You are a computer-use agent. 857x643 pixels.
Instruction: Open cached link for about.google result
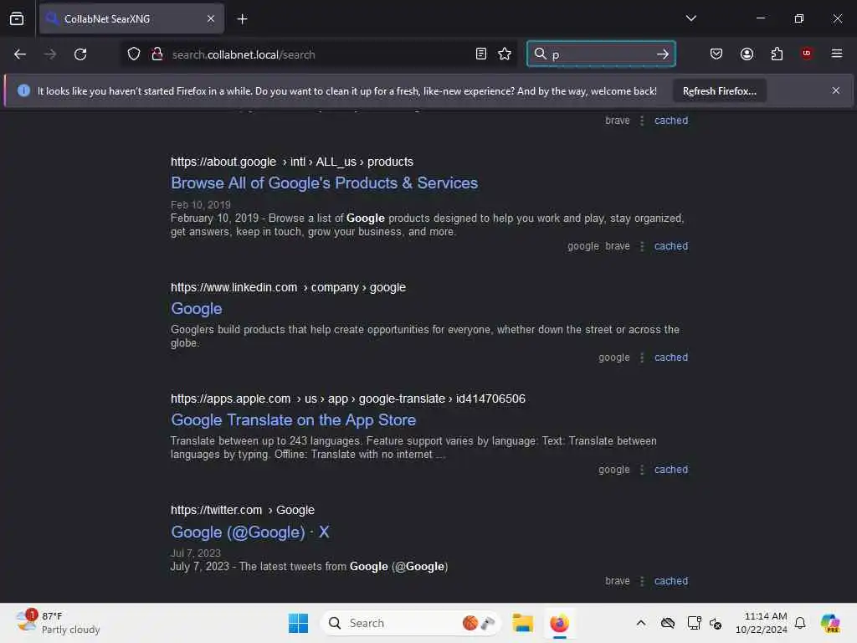671,246
